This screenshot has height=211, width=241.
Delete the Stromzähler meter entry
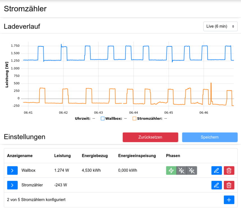tap(229, 185)
